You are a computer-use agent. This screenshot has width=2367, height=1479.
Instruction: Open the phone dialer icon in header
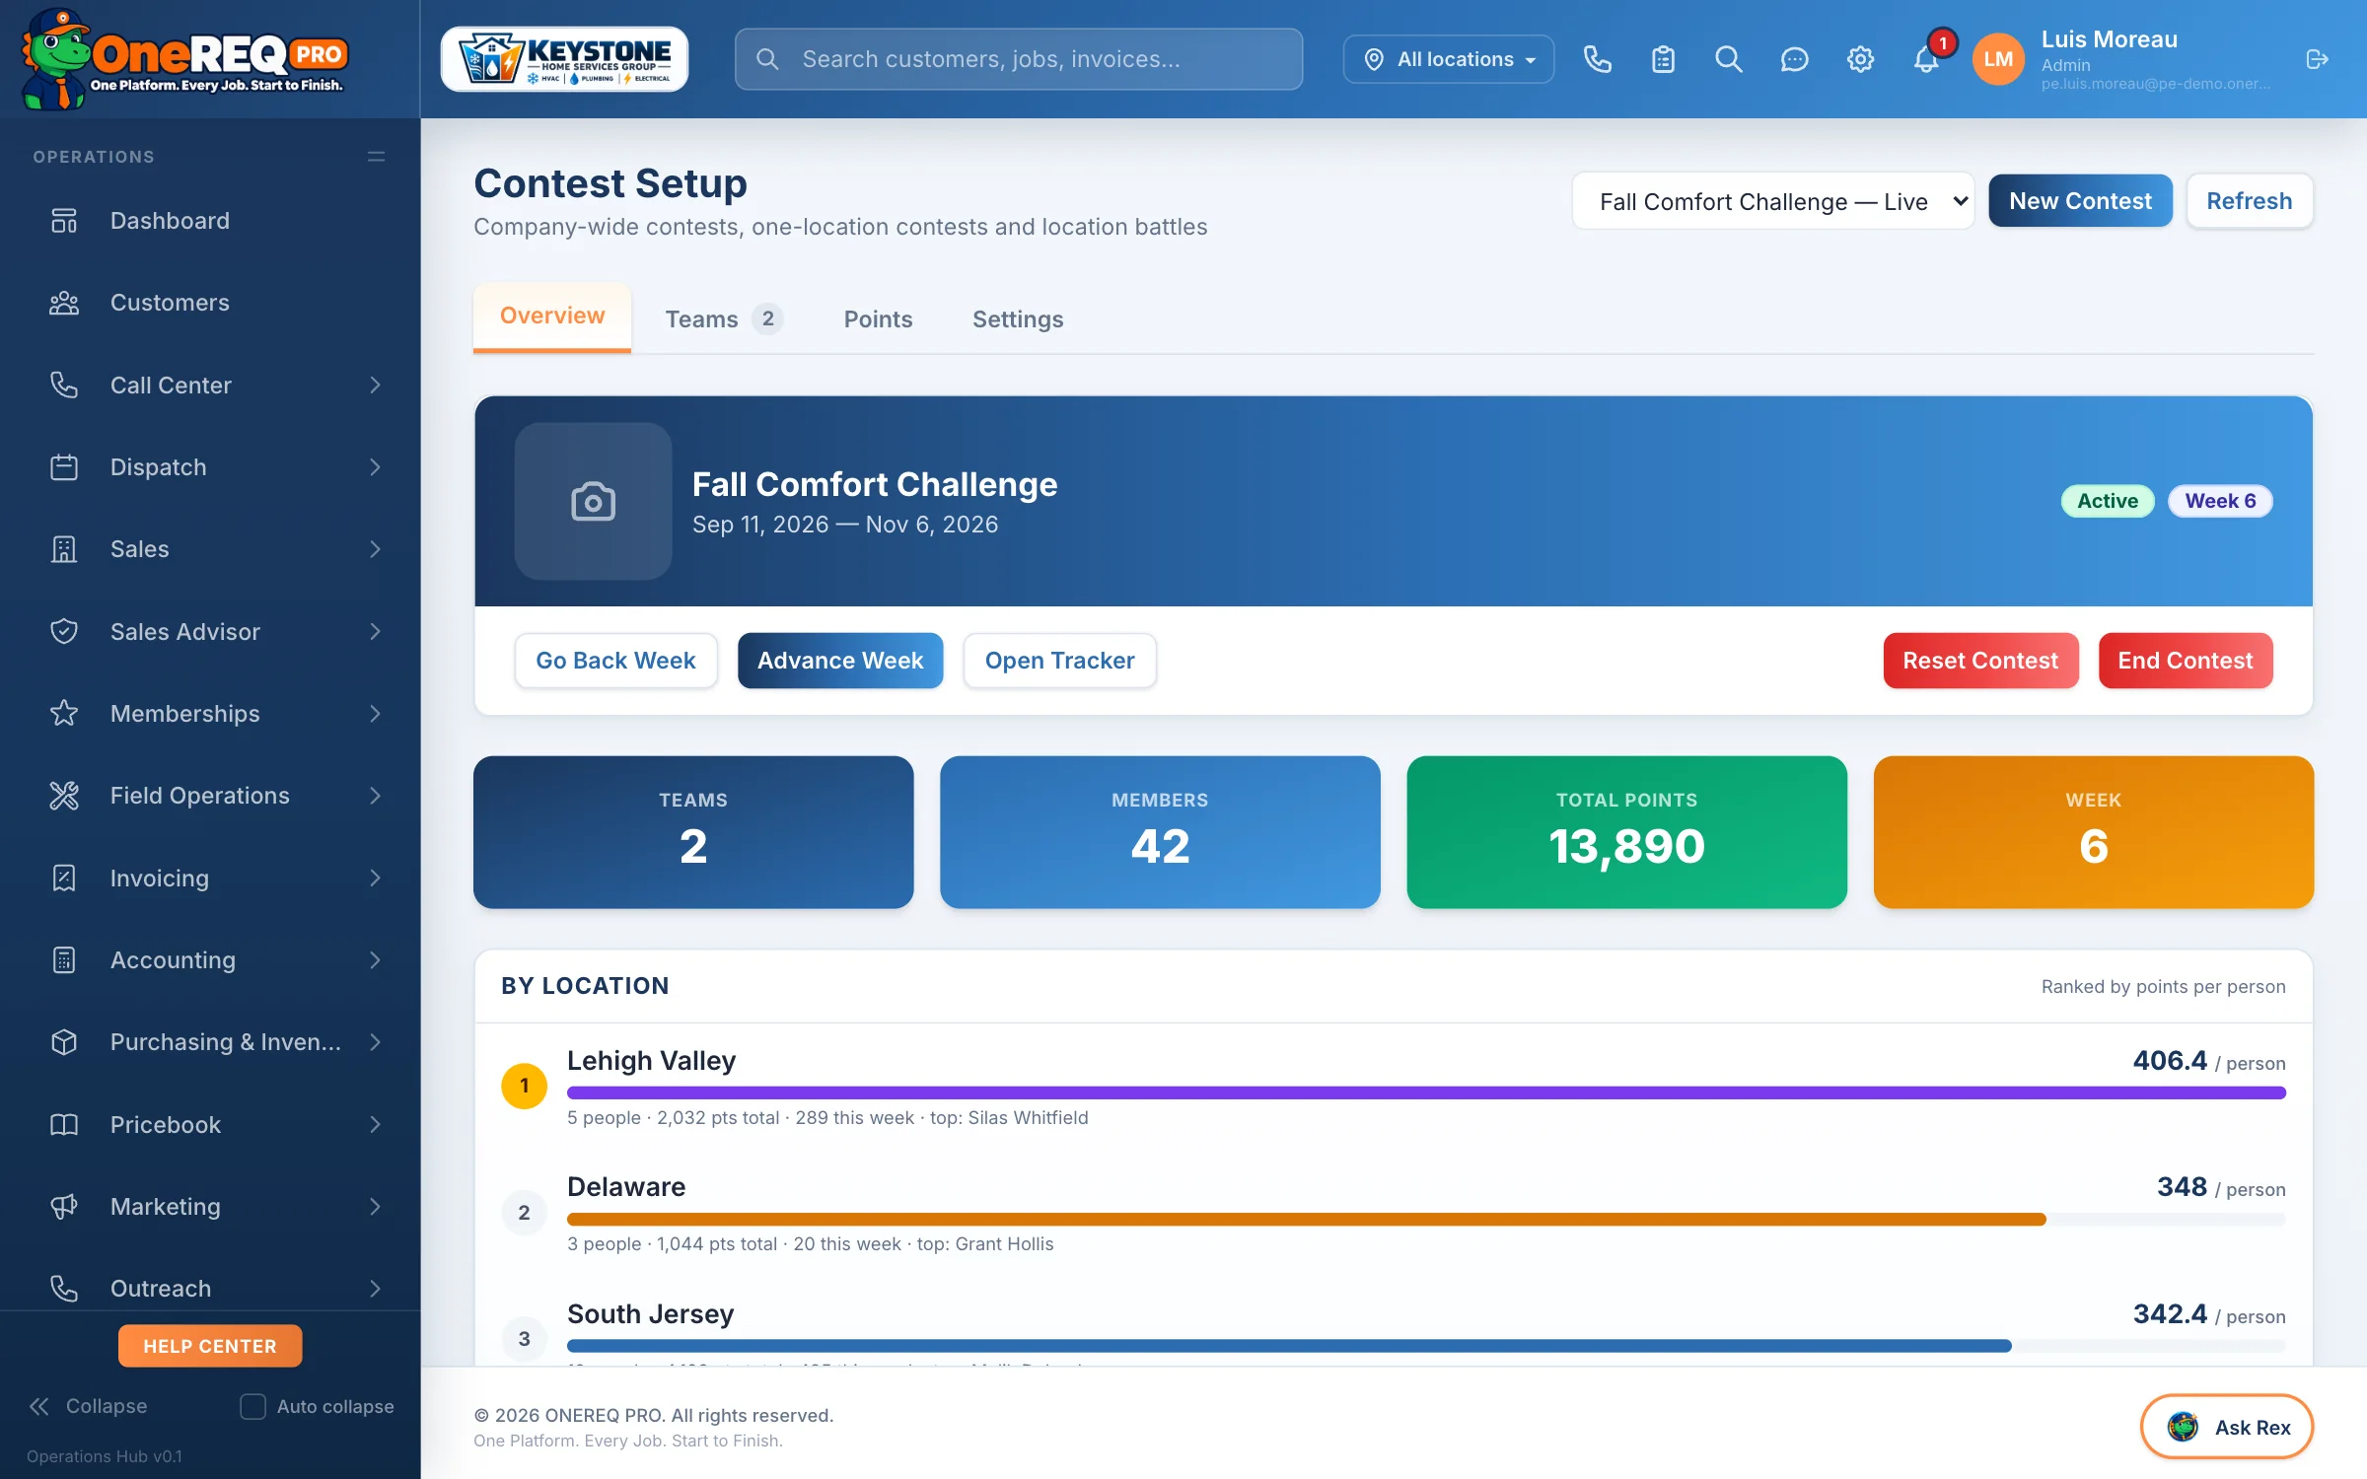(1597, 59)
